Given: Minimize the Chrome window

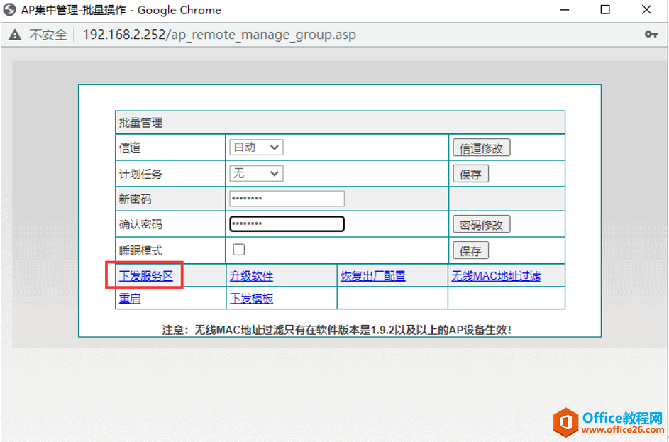Looking at the screenshot, I should (x=565, y=10).
